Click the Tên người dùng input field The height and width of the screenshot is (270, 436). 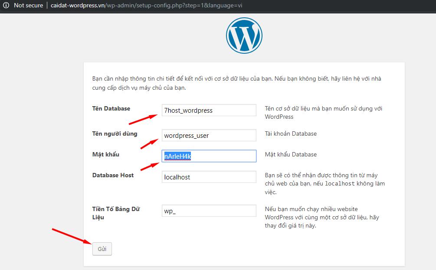(x=209, y=135)
